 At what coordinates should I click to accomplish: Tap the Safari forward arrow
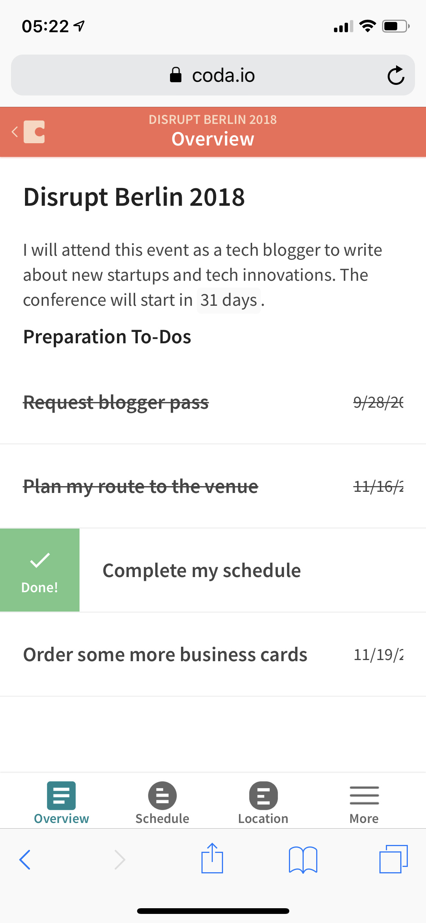pyautogui.click(x=120, y=859)
